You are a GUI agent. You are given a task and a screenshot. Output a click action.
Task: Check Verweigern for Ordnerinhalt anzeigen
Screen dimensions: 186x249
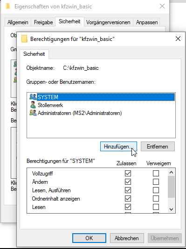coord(156,198)
